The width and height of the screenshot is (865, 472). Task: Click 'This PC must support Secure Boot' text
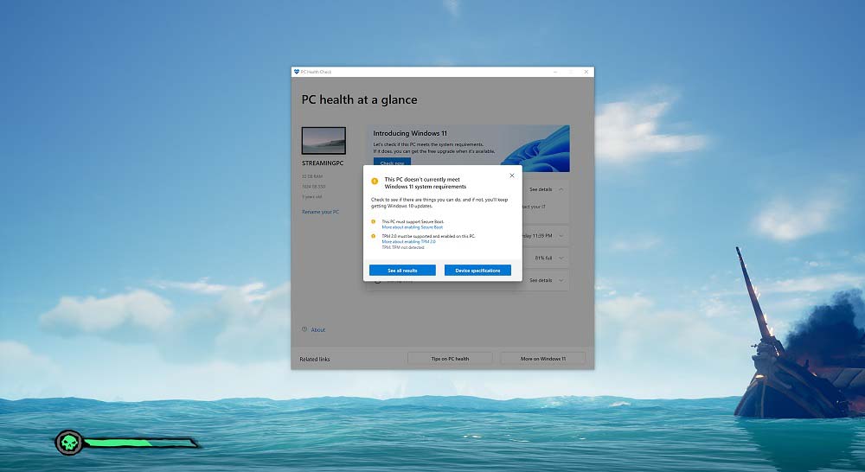pyautogui.click(x=413, y=221)
